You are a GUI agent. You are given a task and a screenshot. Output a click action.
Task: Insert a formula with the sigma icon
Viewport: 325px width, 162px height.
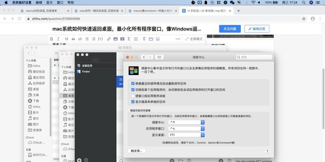[129, 39]
